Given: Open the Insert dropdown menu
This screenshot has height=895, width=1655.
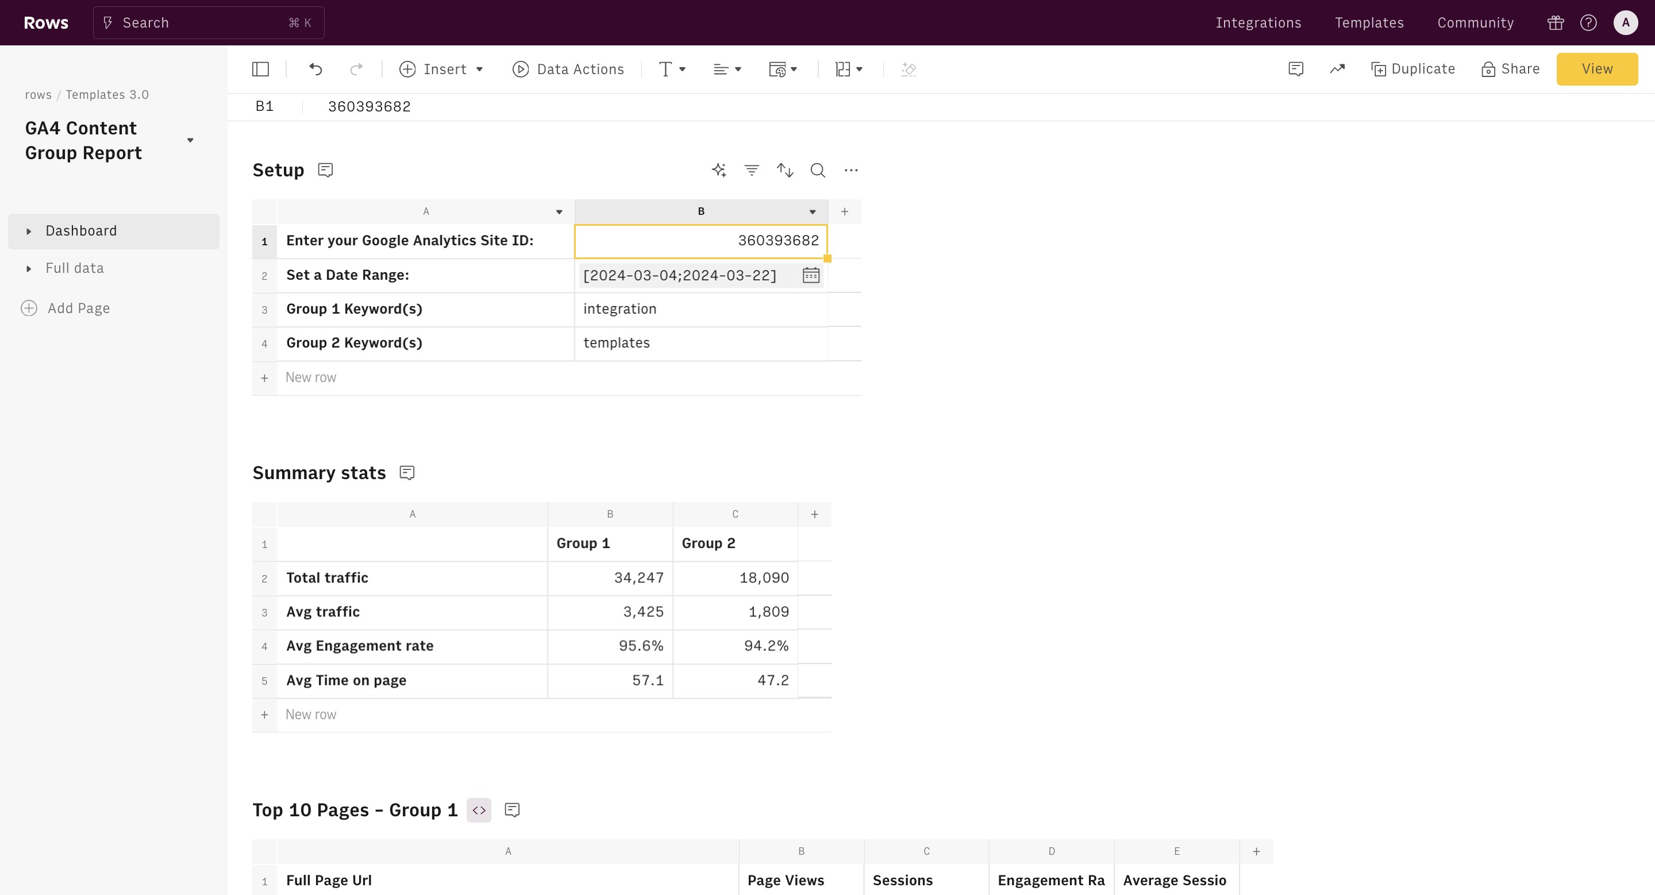Looking at the screenshot, I should (x=441, y=70).
